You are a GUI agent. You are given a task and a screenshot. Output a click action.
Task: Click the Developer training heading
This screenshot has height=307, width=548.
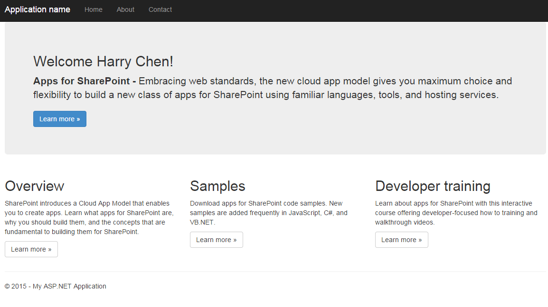click(433, 186)
